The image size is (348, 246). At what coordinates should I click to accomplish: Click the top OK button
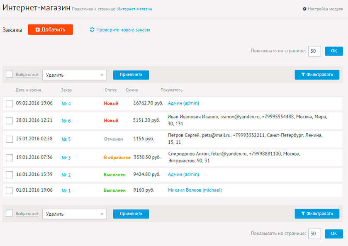coord(334,51)
